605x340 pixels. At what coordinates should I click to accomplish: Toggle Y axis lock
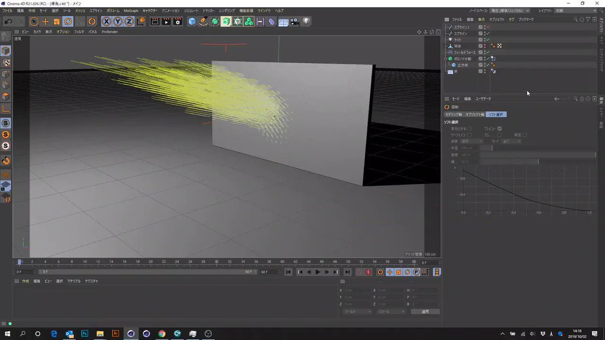[118, 22]
